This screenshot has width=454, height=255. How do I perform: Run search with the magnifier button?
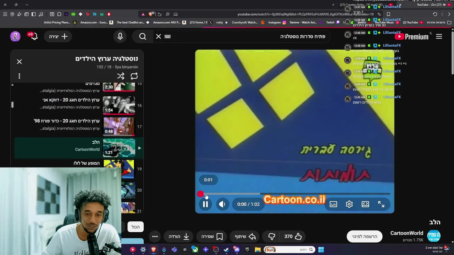pyautogui.click(x=143, y=36)
